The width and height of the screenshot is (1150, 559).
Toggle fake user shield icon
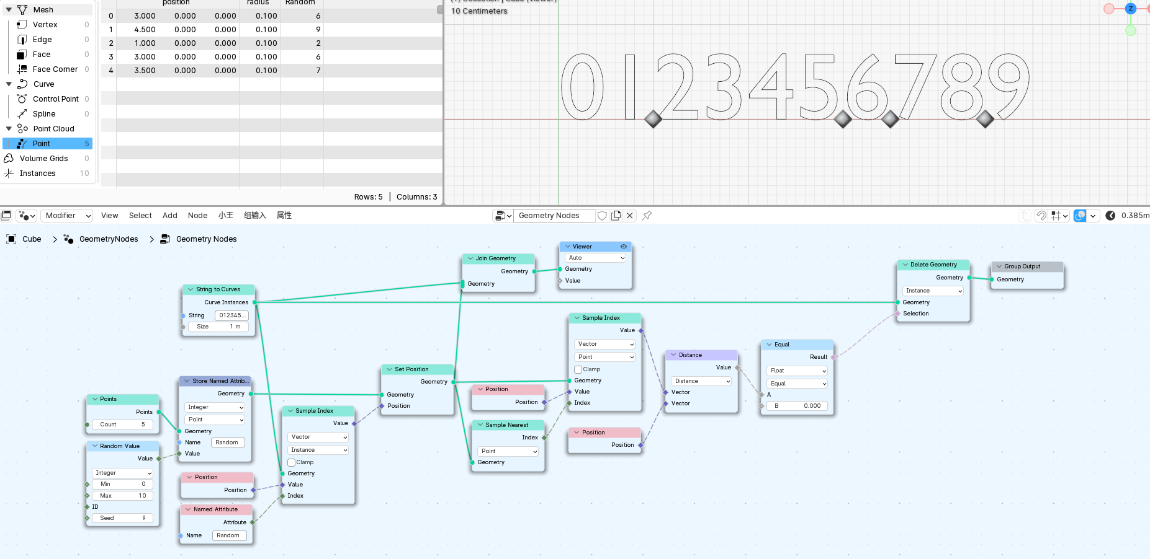click(x=602, y=216)
